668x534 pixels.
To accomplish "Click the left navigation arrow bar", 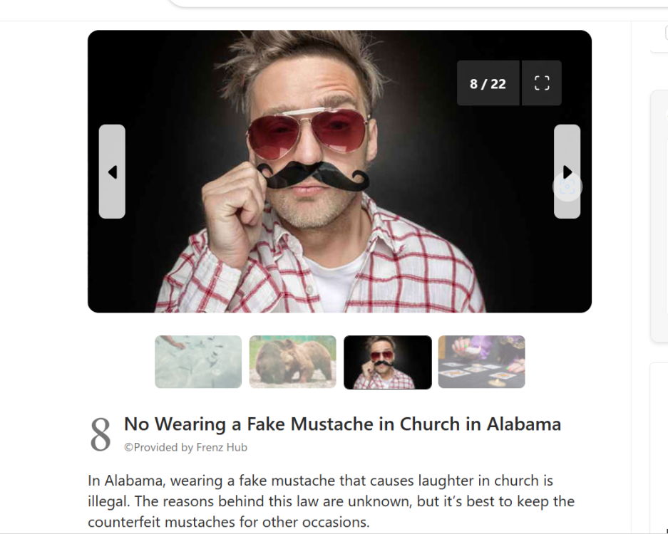I will 112,172.
